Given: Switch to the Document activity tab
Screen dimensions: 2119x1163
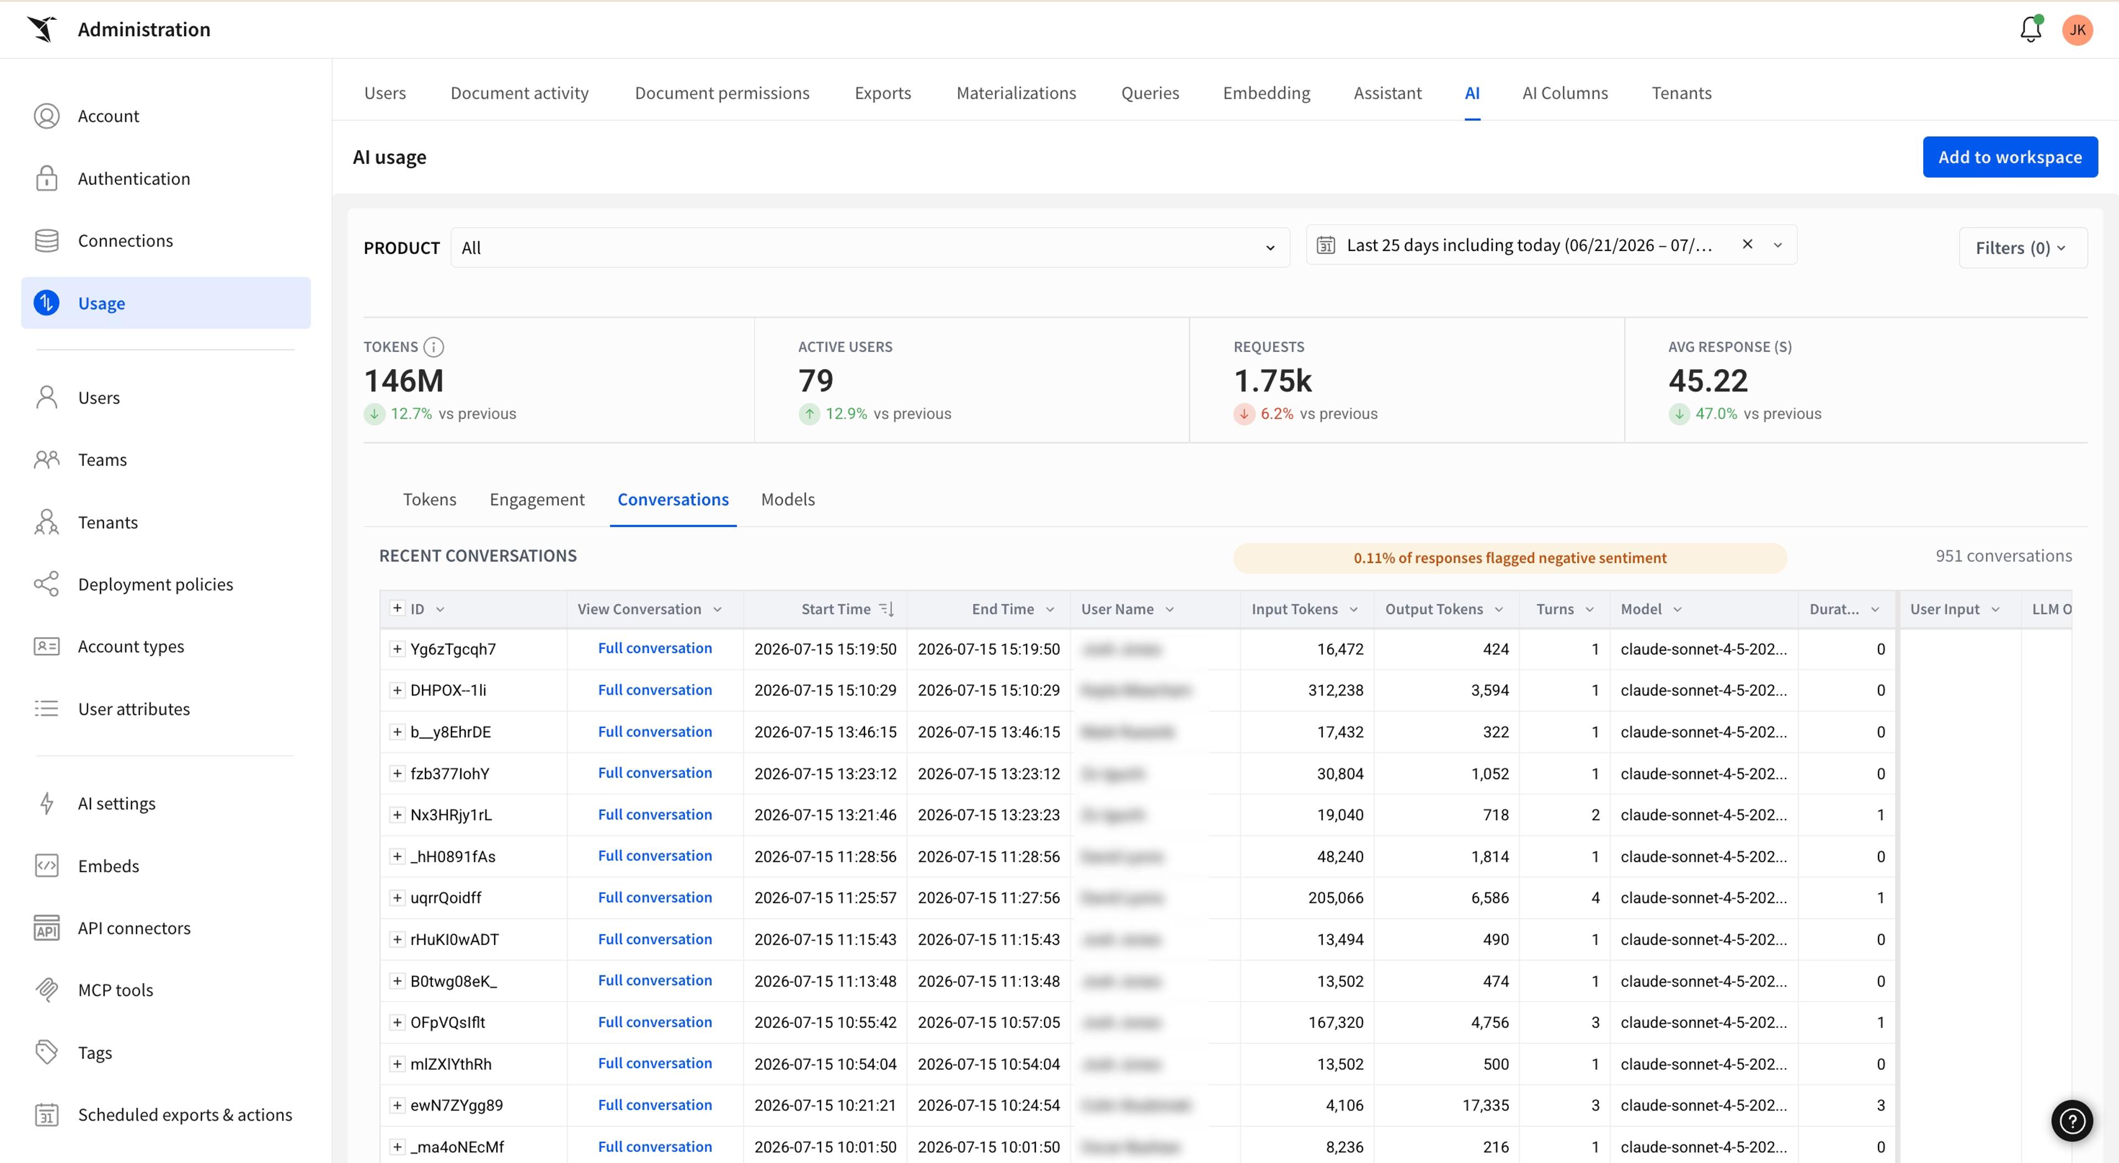Looking at the screenshot, I should pyautogui.click(x=520, y=93).
